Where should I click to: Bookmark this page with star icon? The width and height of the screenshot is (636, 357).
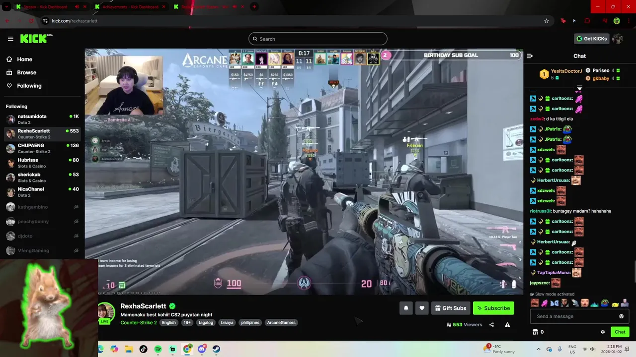(547, 21)
